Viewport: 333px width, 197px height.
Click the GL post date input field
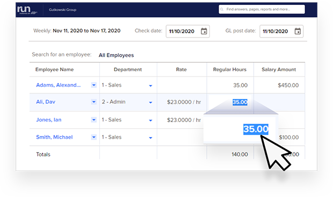281,32
